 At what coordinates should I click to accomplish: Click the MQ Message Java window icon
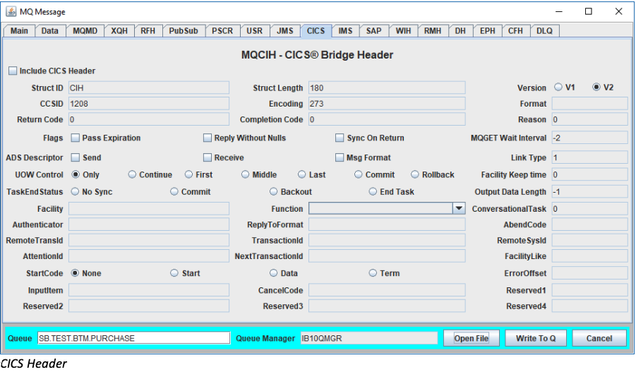(11, 11)
